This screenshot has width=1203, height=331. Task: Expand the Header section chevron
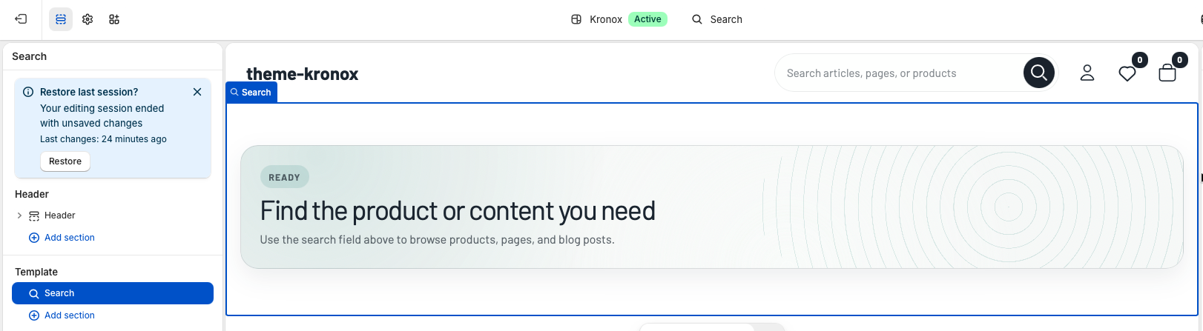tap(19, 215)
